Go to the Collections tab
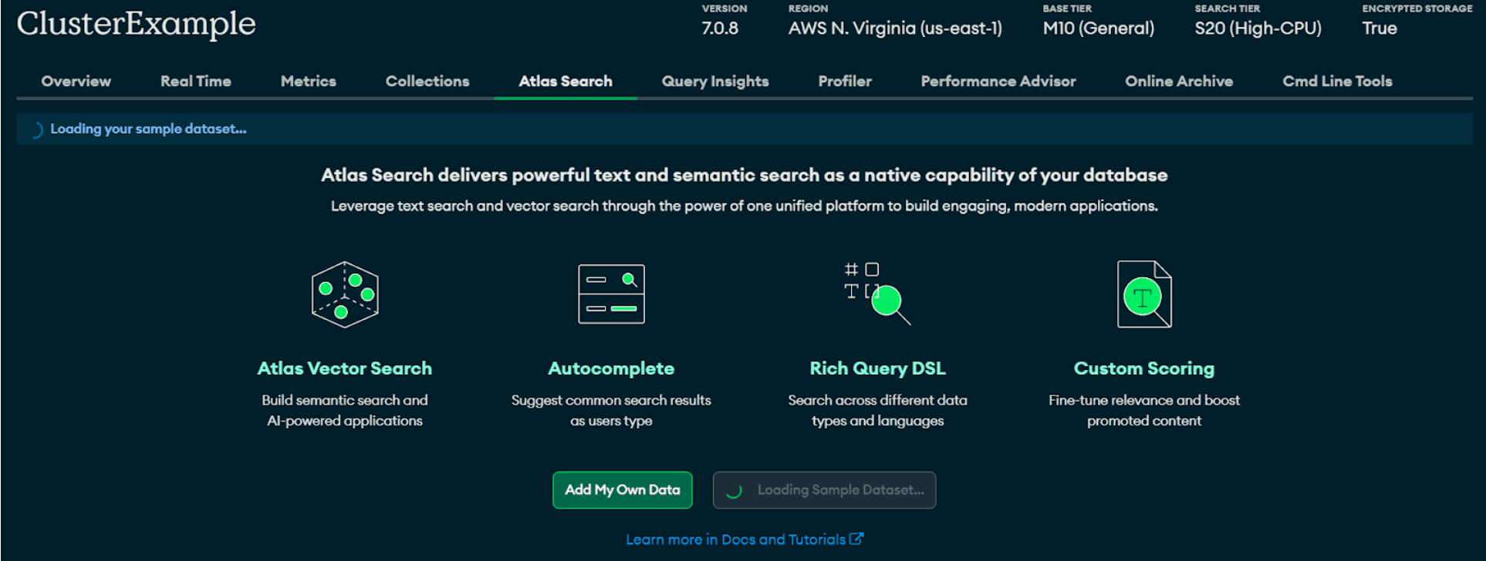 (427, 81)
